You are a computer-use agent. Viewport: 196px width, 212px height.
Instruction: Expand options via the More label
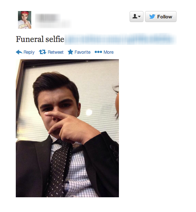click(109, 52)
